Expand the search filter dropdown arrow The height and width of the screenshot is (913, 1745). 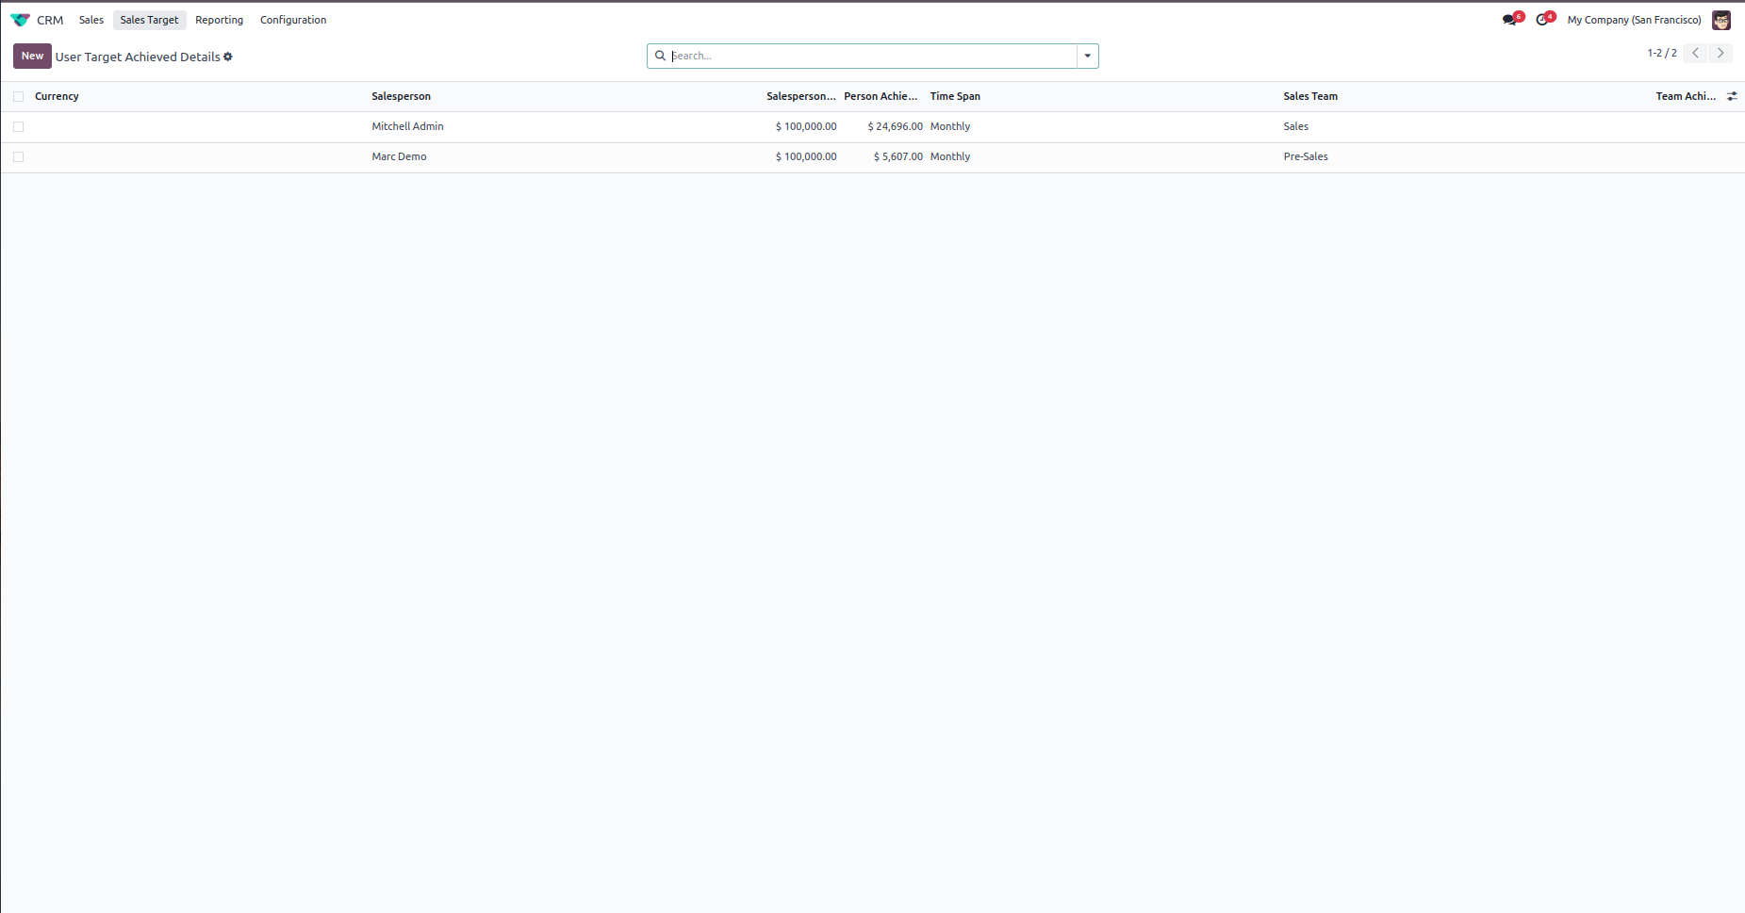click(x=1088, y=56)
